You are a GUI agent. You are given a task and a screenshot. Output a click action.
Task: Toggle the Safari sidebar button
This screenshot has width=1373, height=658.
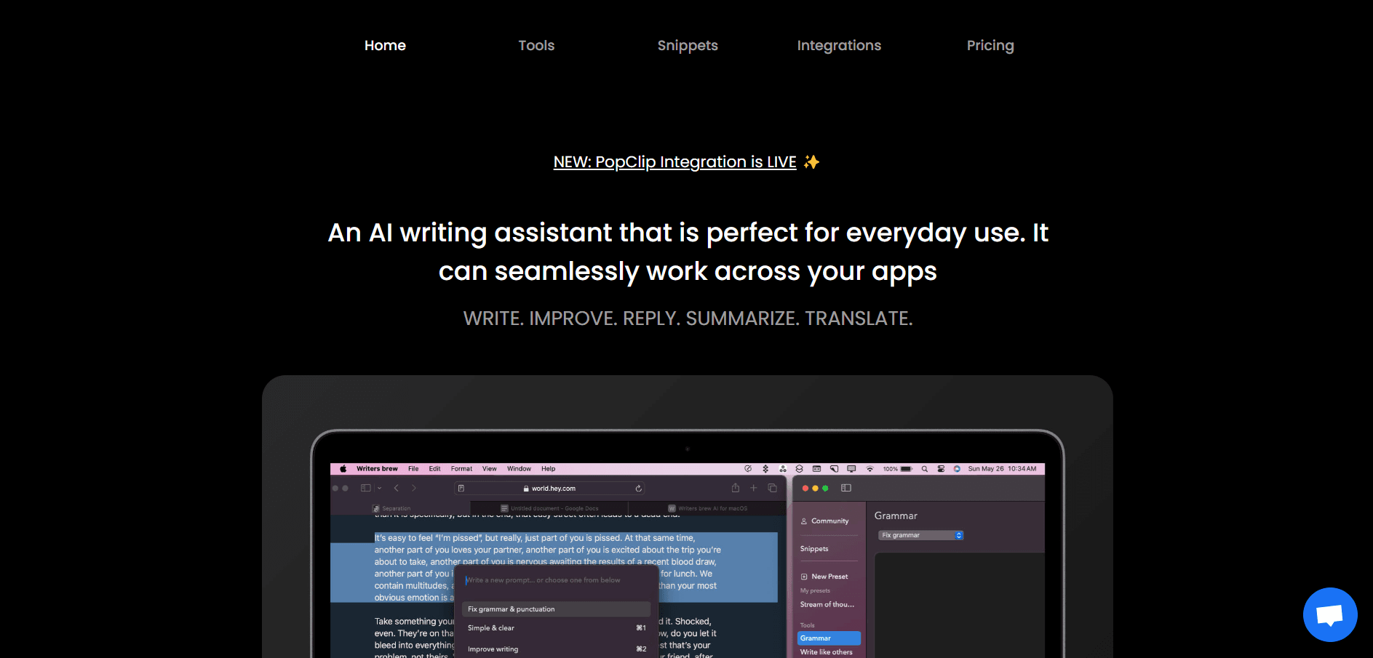pyautogui.click(x=366, y=488)
